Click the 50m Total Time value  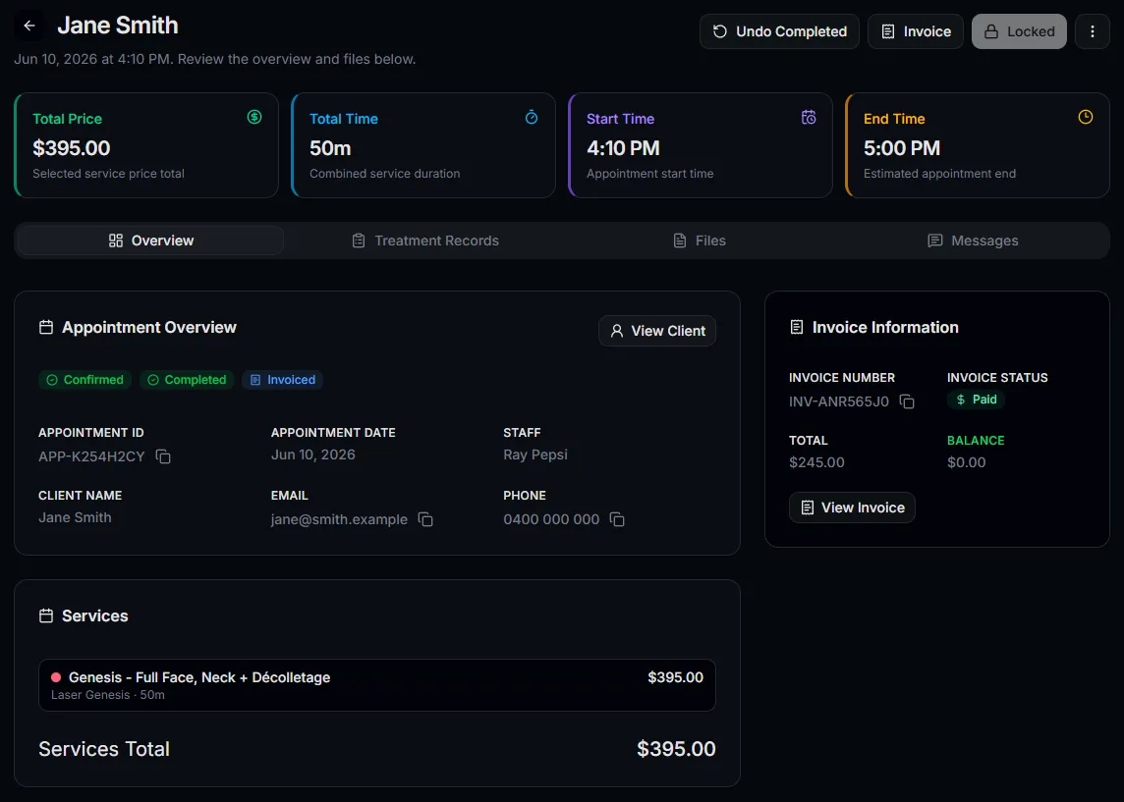pyautogui.click(x=330, y=148)
